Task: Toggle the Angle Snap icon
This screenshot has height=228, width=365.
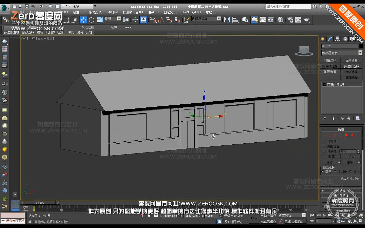Action: (161, 20)
